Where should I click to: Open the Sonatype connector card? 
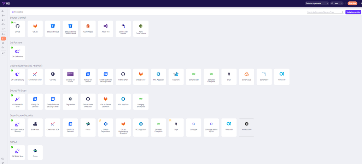(x=194, y=128)
